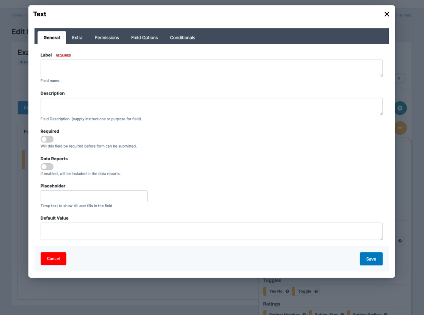The image size is (424, 315).
Task: Turn on the Data Reports toggle
Action: [x=47, y=167]
